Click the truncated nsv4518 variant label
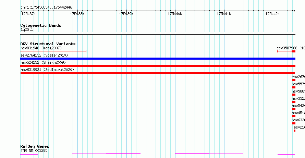 click(298, 113)
